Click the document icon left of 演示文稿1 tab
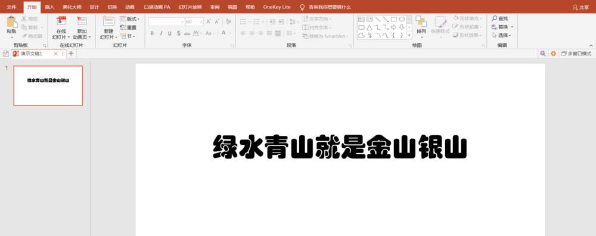Screen dimensions: 596x236 pos(5,54)
